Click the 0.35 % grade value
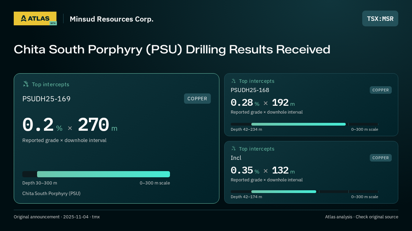This screenshot has width=412, height=231. 245,170
